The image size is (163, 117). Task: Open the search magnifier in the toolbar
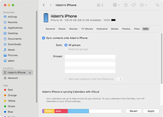click(157, 5)
